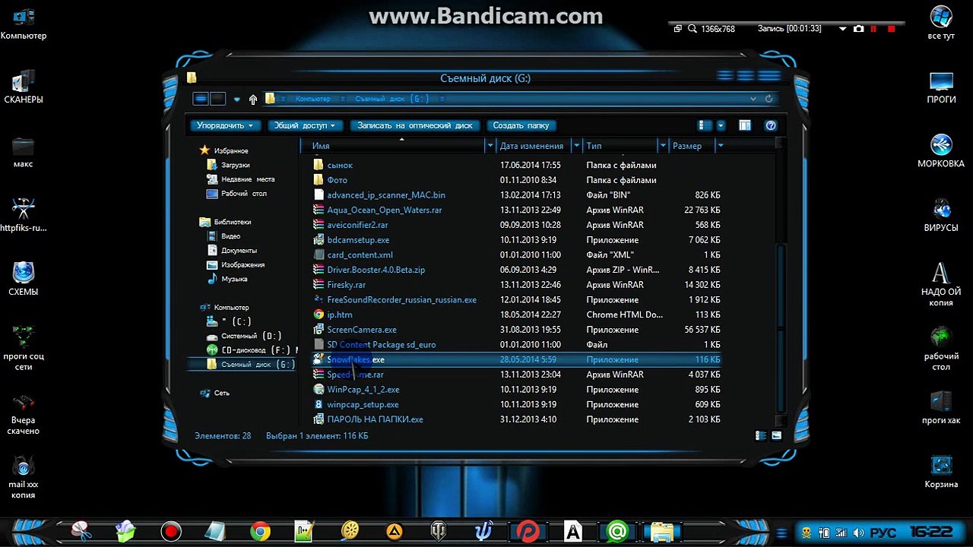This screenshot has height=547, width=973.
Task: Open the СКАНЕРЫ desktop icon
Action: coord(24,87)
